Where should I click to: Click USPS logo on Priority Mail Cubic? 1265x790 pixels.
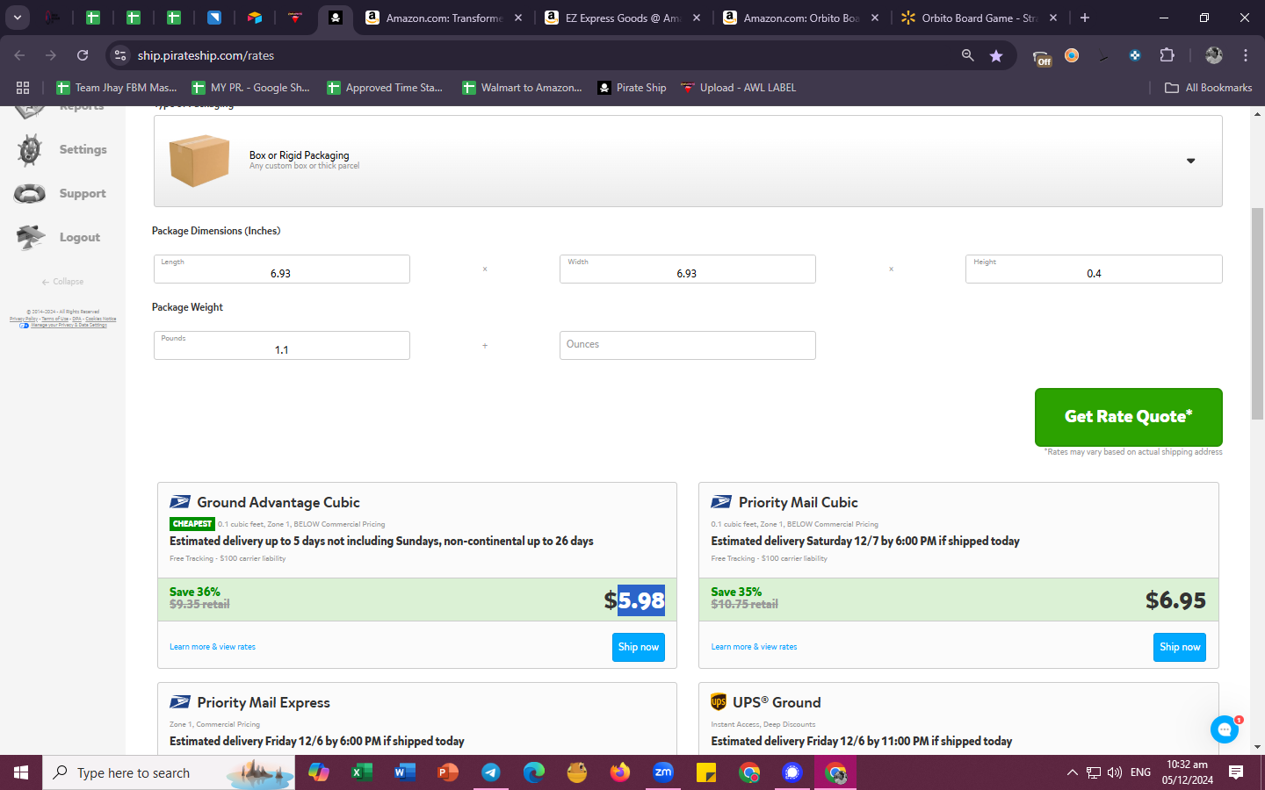pos(721,502)
